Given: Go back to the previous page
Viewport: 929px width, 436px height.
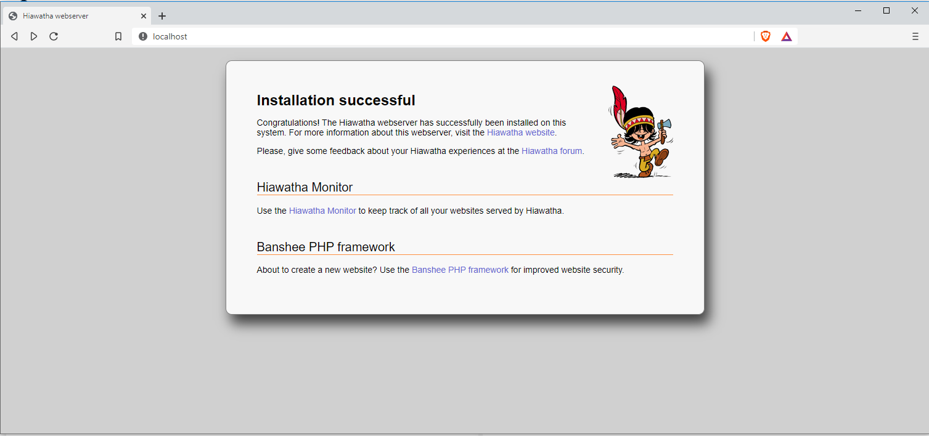Looking at the screenshot, I should coord(14,36).
